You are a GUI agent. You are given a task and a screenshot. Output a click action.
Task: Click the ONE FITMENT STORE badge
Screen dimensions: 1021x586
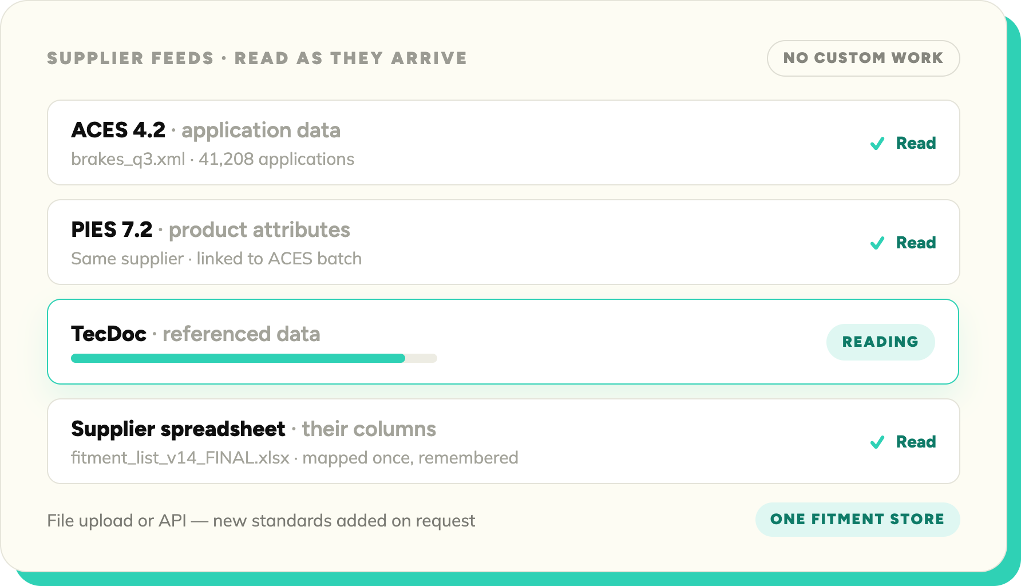click(x=857, y=519)
